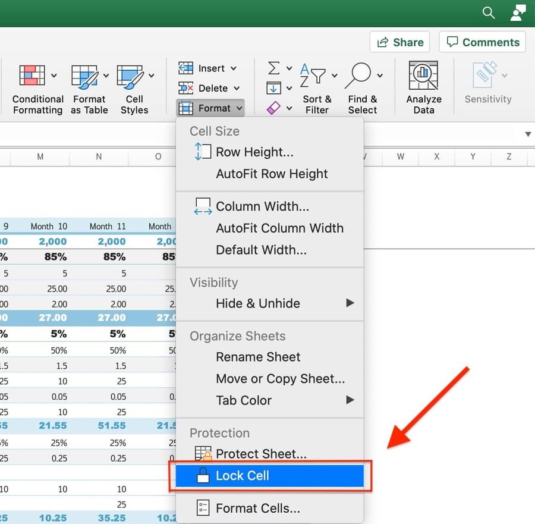This screenshot has height=524, width=535.
Task: Select the Lock Cell menu item
Action: 269,476
